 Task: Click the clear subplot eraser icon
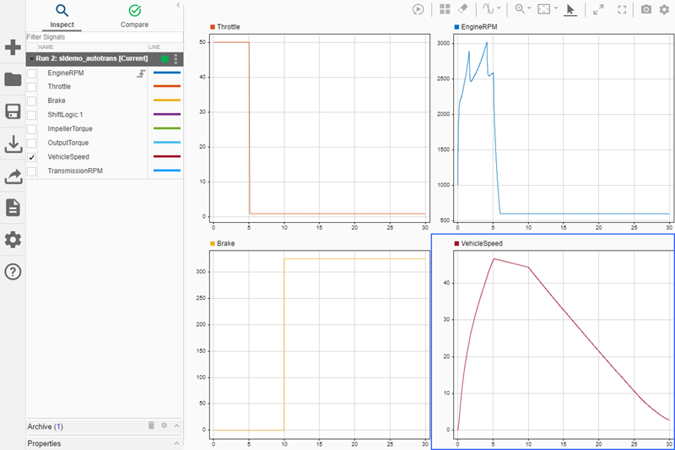(x=462, y=9)
